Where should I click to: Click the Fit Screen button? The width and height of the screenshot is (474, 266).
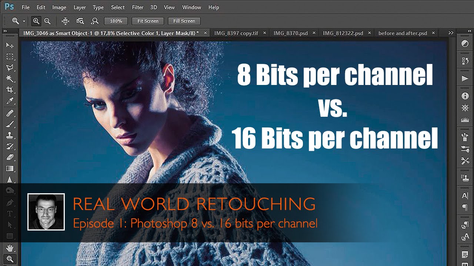pyautogui.click(x=148, y=21)
